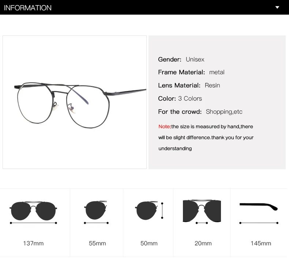
Task: Click the red Note text
Action: coord(165,127)
